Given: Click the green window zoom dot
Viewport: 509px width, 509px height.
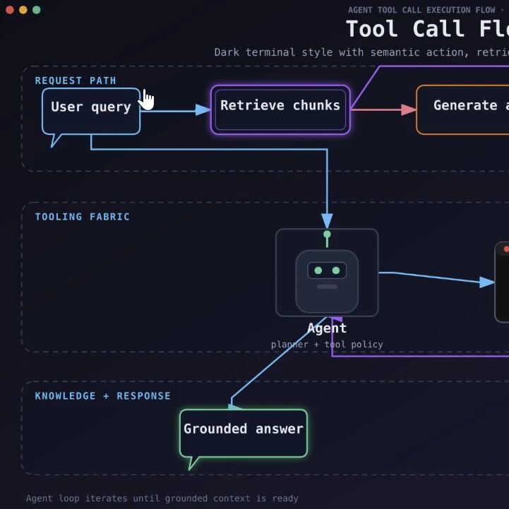Looking at the screenshot, I should pyautogui.click(x=37, y=10).
